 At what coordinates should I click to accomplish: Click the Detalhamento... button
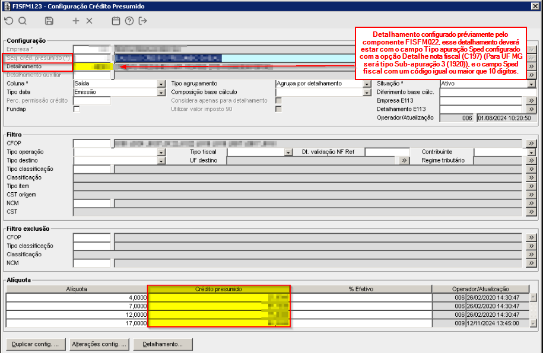point(163,344)
